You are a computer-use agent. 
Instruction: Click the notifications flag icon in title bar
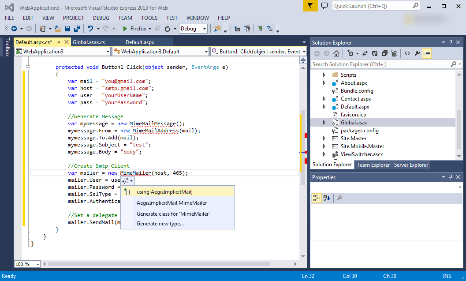310,6
